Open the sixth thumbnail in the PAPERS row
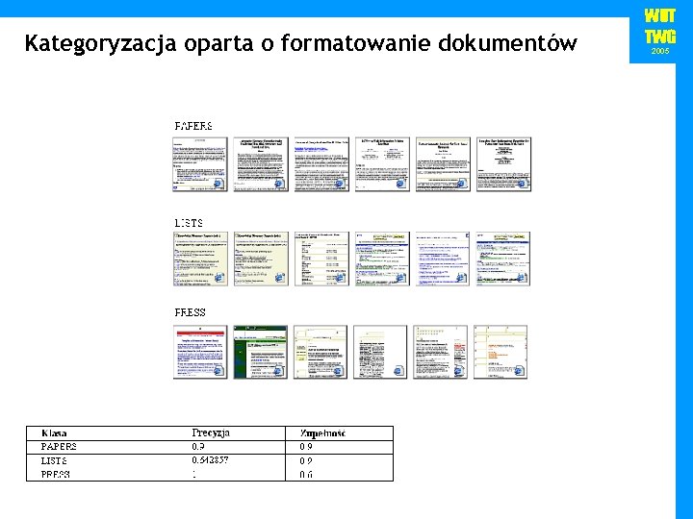 [x=503, y=164]
